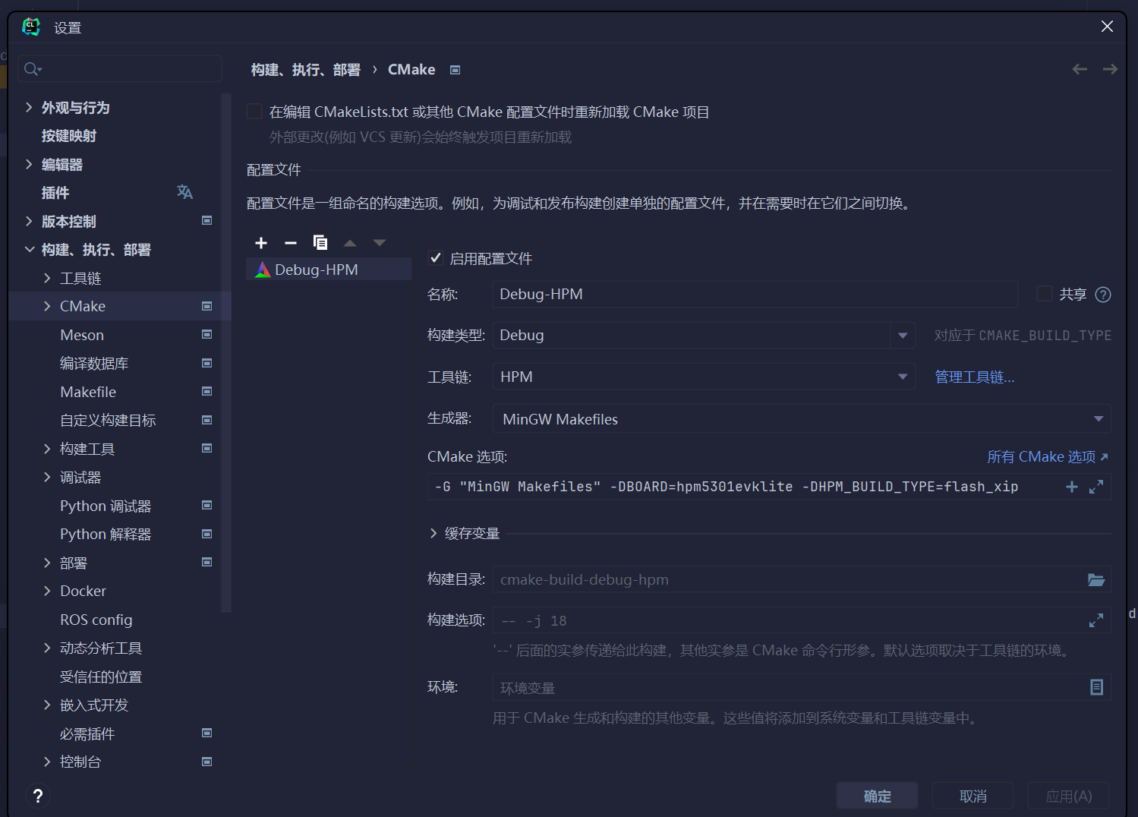Open the Makefile settings page

coord(88,392)
